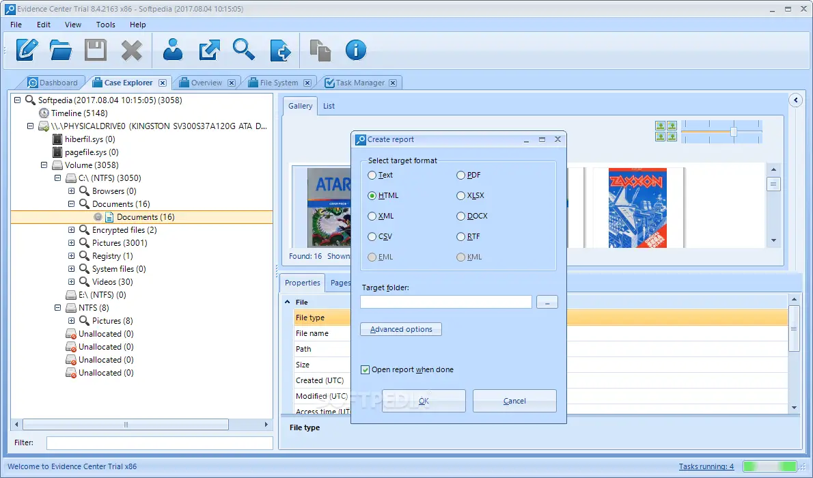Open the Edit menu
The width and height of the screenshot is (813, 478).
coord(44,25)
